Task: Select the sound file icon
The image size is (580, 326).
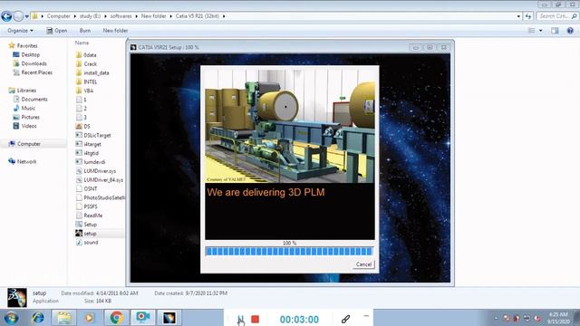Action: click(x=79, y=243)
